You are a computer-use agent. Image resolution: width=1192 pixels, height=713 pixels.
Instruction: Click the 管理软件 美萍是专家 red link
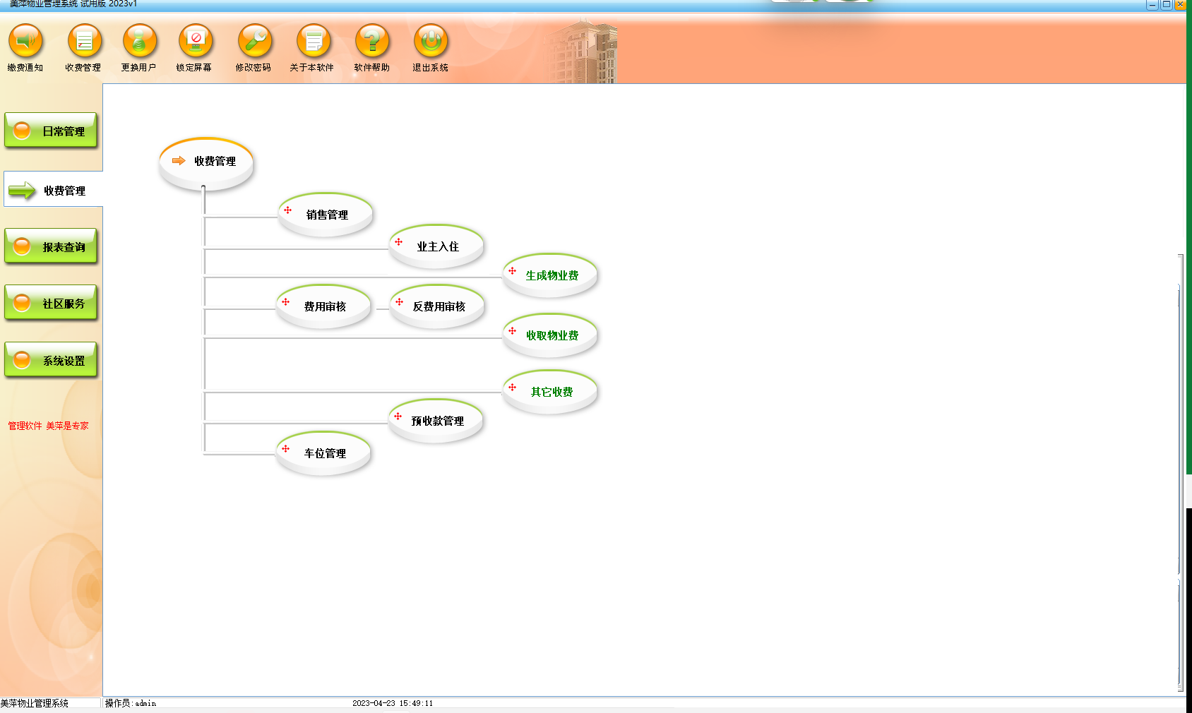pos(48,426)
